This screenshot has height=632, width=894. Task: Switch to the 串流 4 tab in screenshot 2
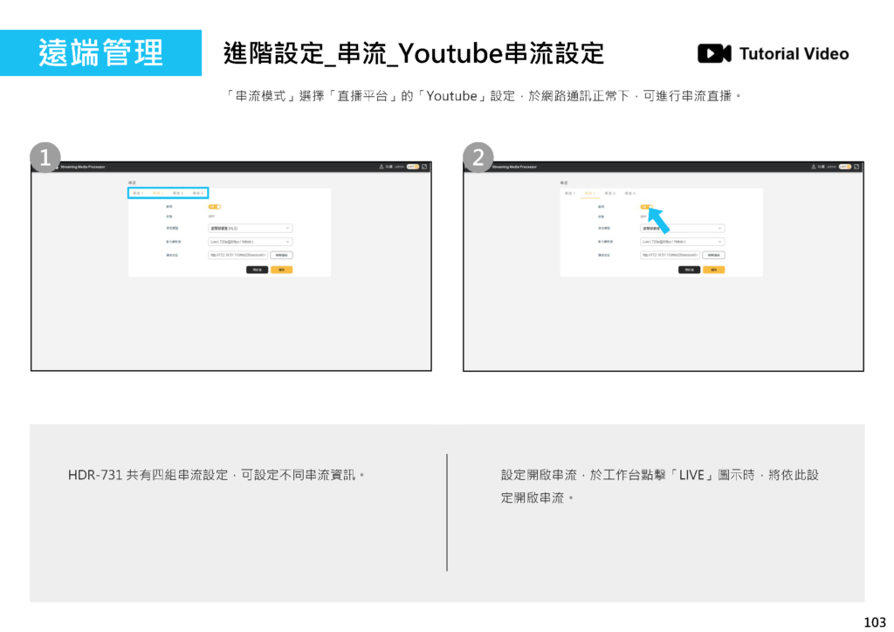tap(630, 193)
